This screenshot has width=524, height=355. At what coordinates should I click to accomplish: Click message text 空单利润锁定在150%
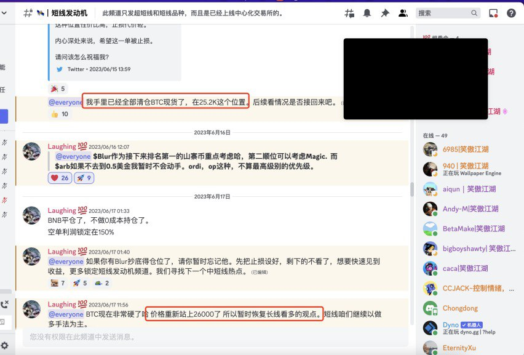(81, 232)
